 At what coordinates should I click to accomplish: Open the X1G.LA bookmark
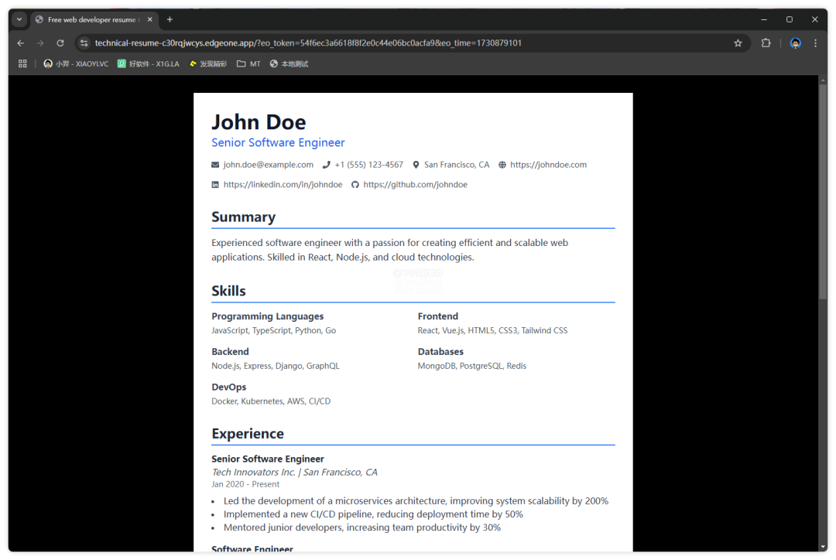tap(149, 64)
